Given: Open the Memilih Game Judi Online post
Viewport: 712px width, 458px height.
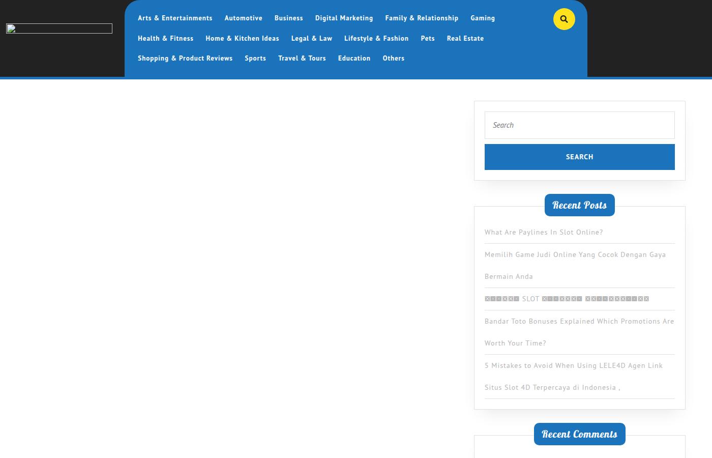Looking at the screenshot, I should 575,265.
